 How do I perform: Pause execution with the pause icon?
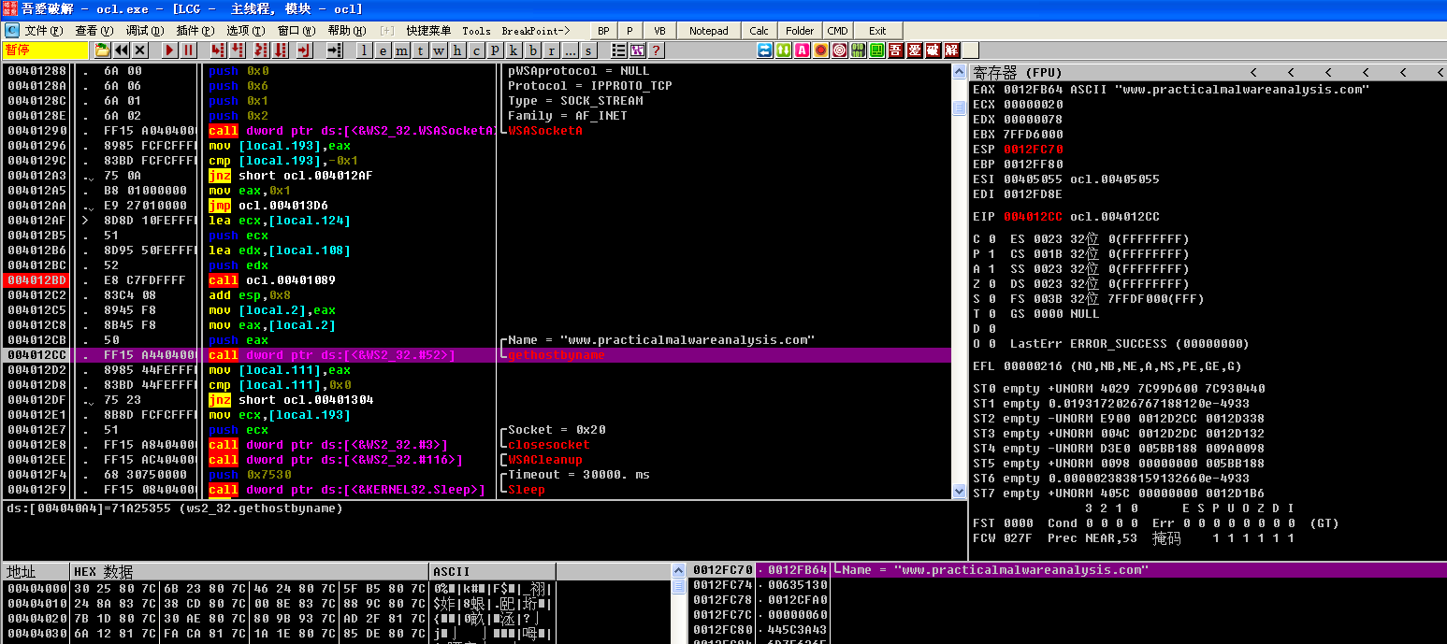coord(189,50)
